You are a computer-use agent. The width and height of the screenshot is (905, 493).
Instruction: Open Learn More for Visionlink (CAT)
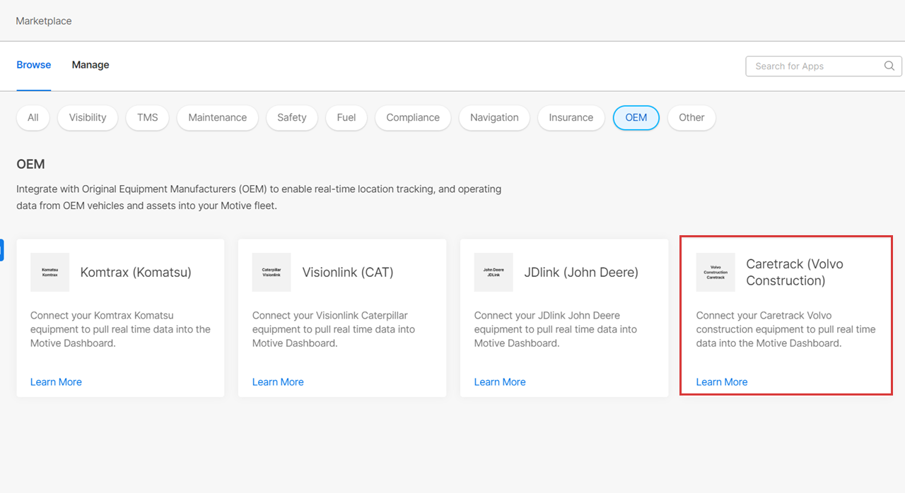[x=278, y=382]
